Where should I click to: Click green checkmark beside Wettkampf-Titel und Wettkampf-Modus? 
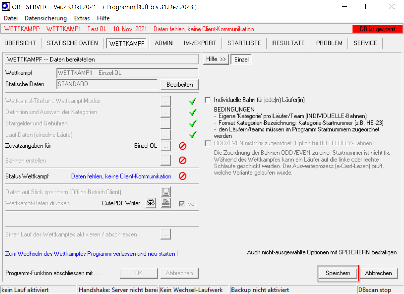193,101
